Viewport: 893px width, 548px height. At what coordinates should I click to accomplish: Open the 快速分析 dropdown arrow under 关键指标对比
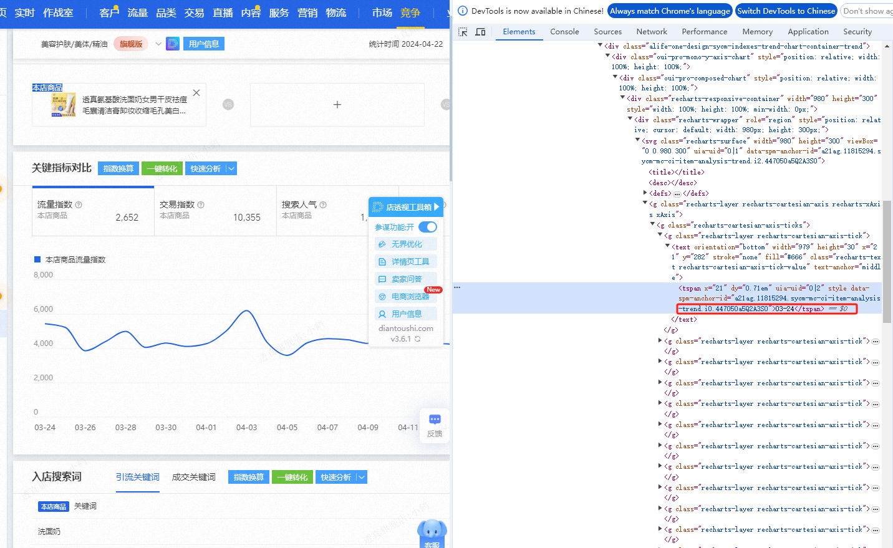coord(231,169)
